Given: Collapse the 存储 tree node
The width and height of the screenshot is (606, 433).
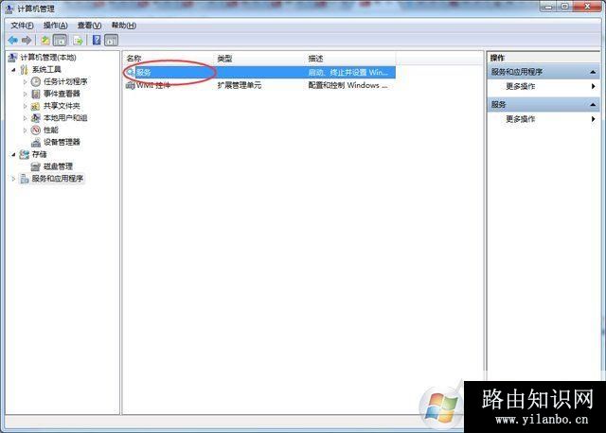Looking at the screenshot, I should coord(13,155).
